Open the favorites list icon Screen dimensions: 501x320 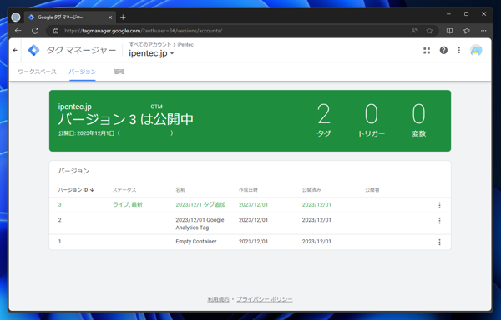467,31
